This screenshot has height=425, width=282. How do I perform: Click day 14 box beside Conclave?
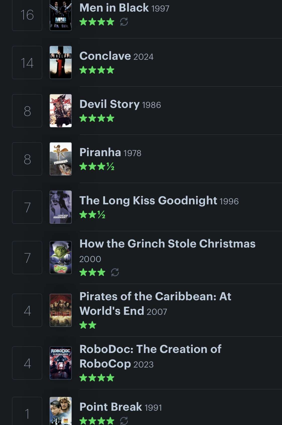pyautogui.click(x=27, y=63)
